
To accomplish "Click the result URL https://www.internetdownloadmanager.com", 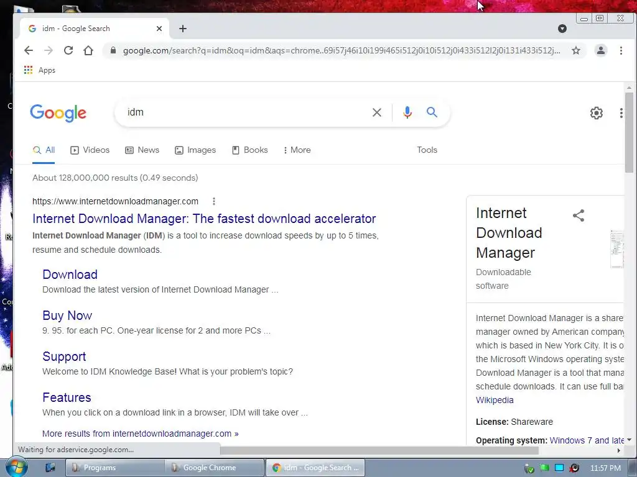I will click(x=115, y=201).
